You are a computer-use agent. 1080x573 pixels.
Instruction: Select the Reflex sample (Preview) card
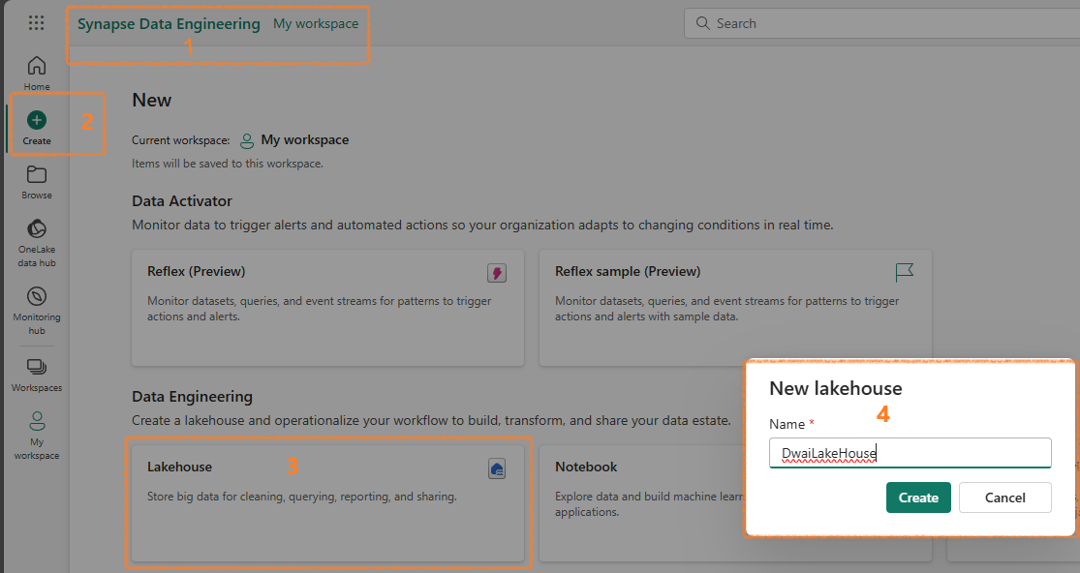tap(735, 308)
